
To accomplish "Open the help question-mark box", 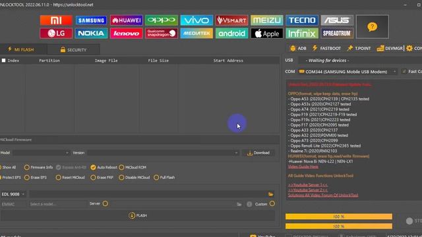I will coord(372,26).
